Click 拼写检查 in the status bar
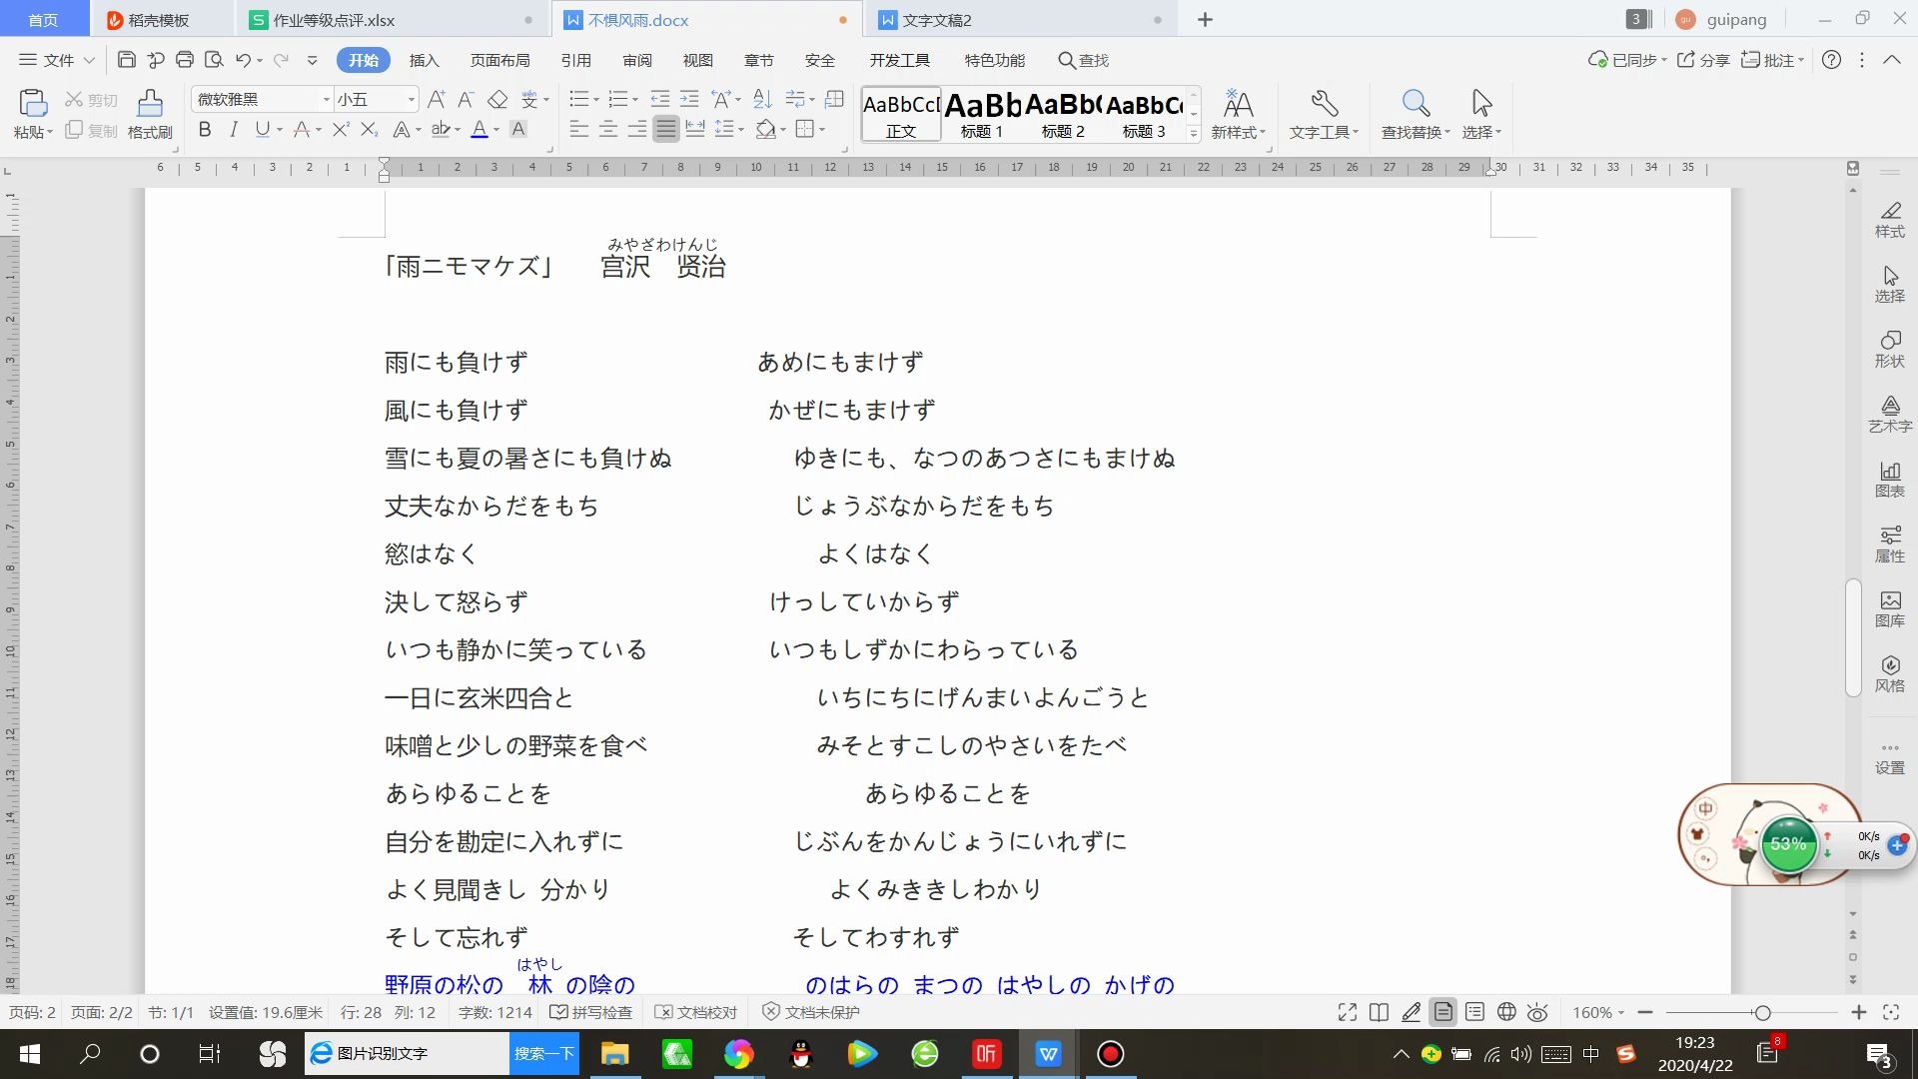Viewport: 1918px width, 1079px height. pos(591,1012)
